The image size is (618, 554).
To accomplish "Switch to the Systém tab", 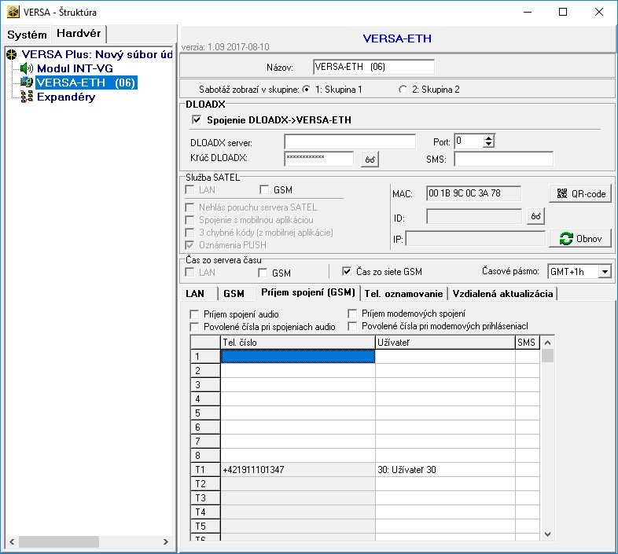I will 27,35.
